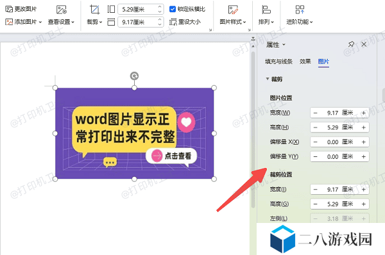The width and height of the screenshot is (385, 255).
Task: Increase the ribbon width value with the up arrow
Action: point(160,20)
